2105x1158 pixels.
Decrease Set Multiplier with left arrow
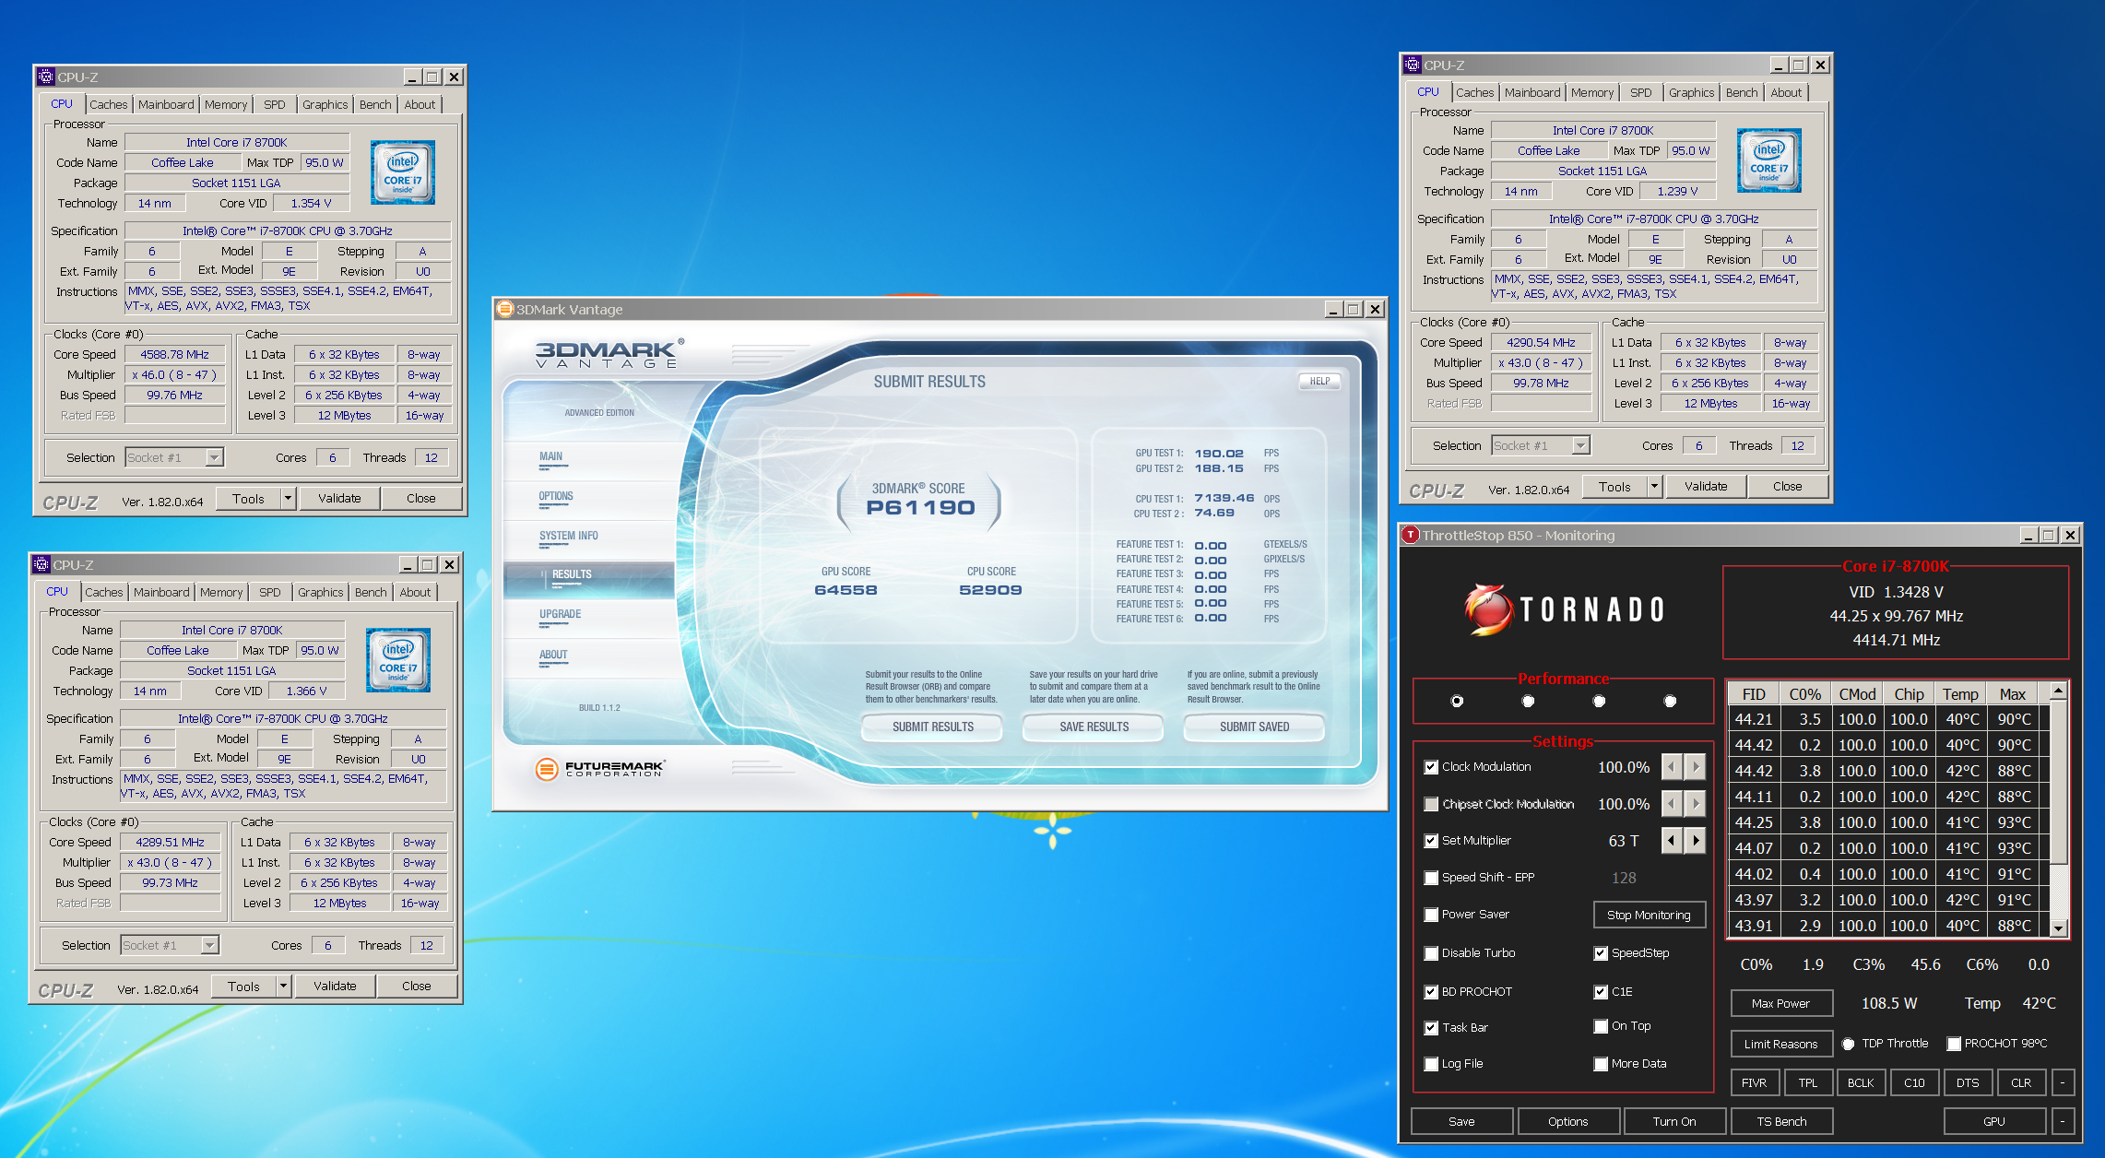pos(1672,840)
